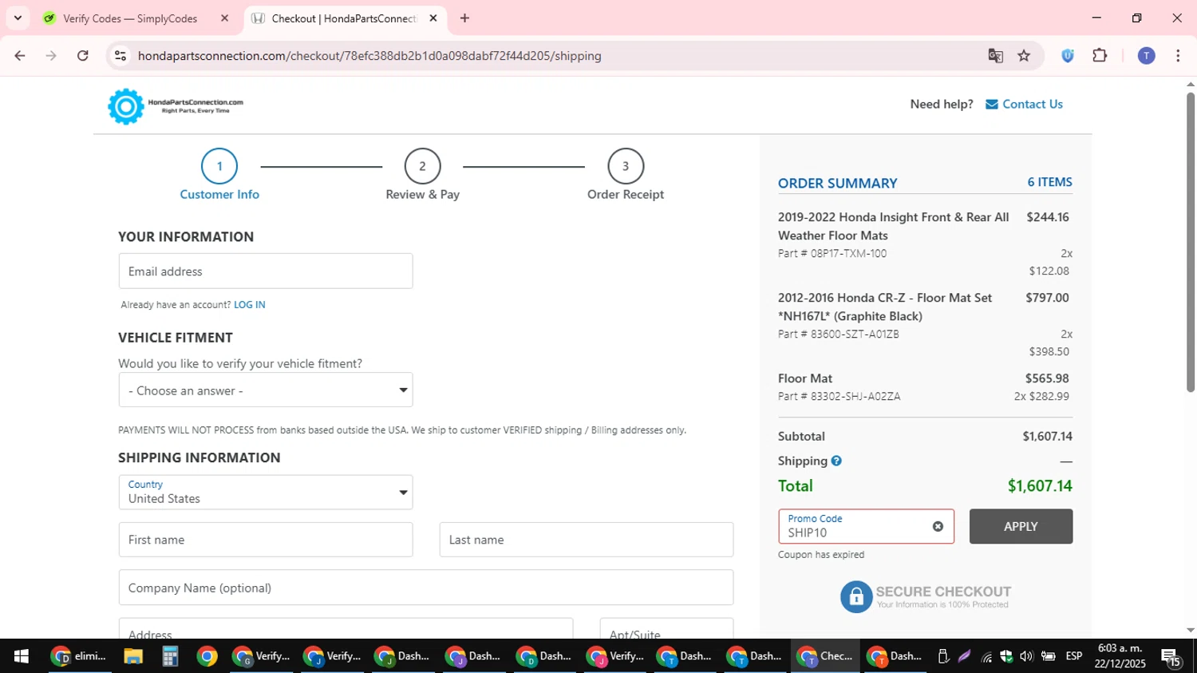
Task: Open the Calculator from the taskbar
Action: pyautogui.click(x=170, y=656)
